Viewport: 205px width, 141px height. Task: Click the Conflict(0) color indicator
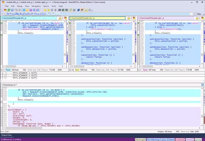(180, 140)
